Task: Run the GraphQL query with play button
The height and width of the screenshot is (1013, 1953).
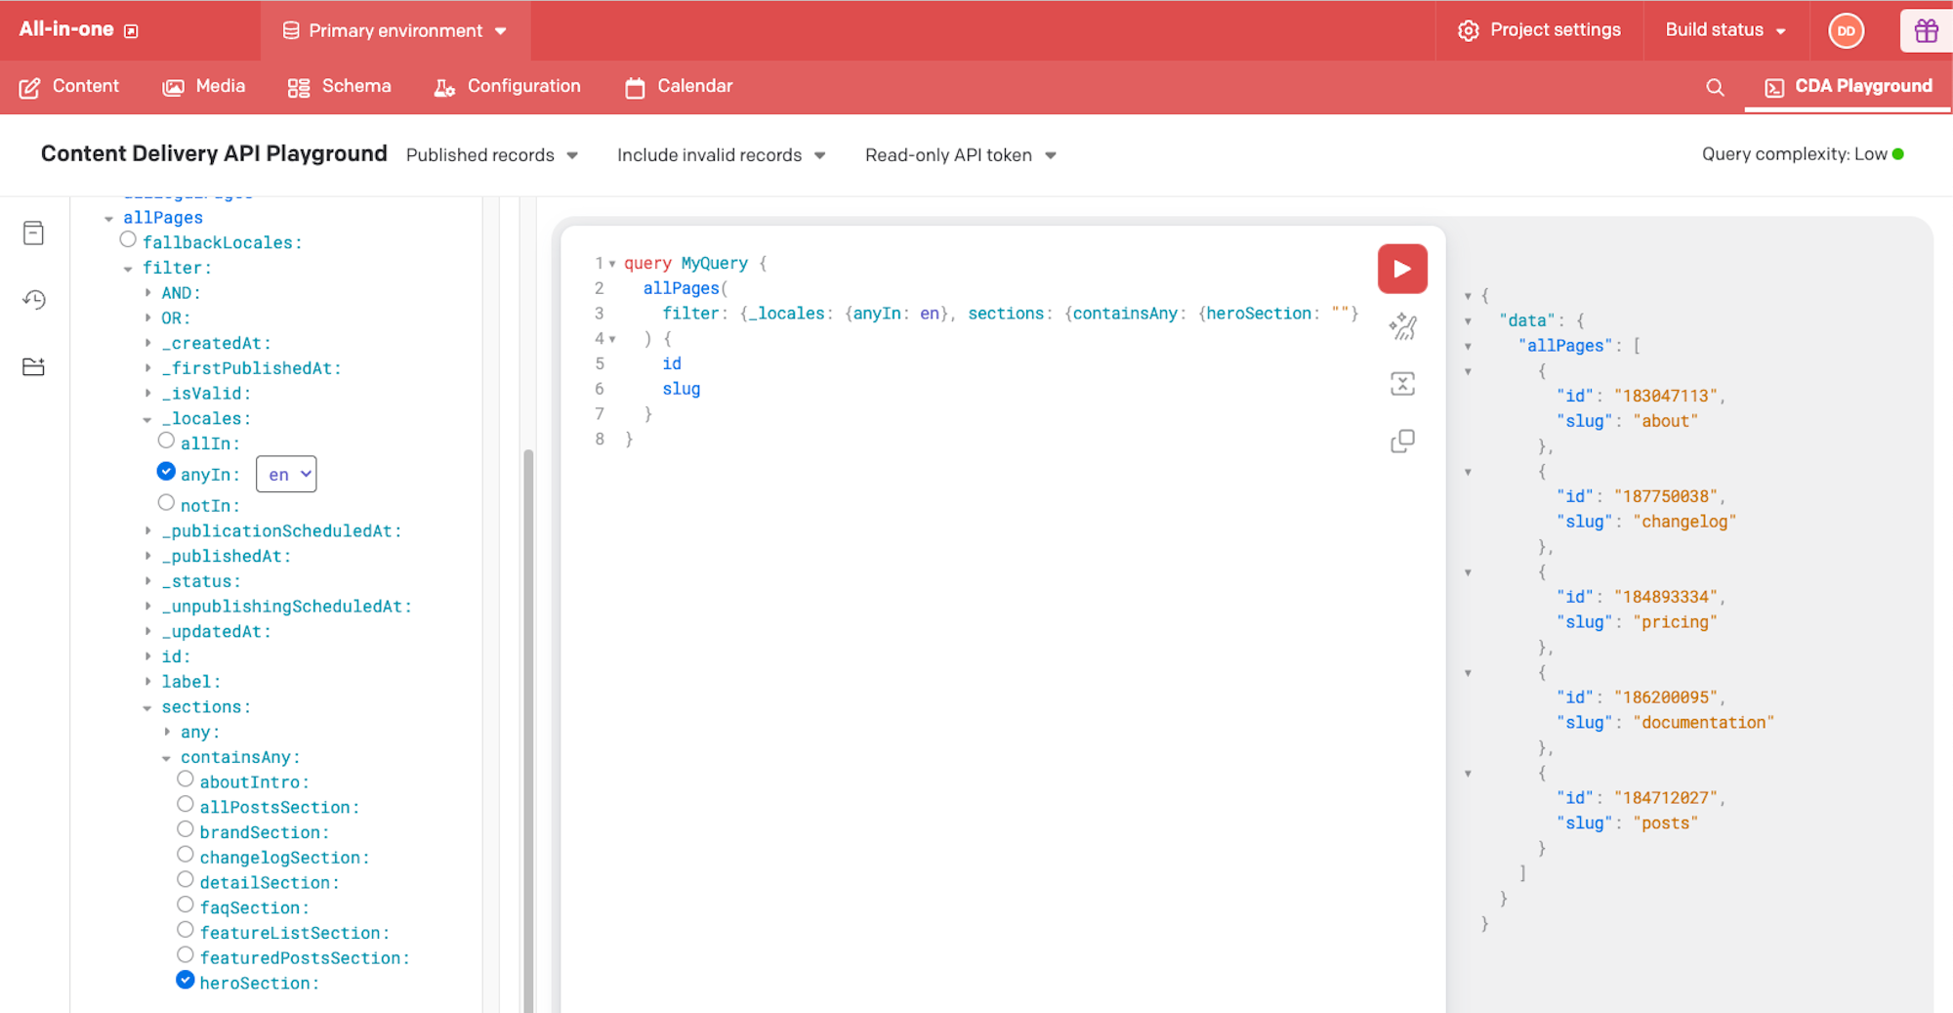Action: (x=1402, y=269)
